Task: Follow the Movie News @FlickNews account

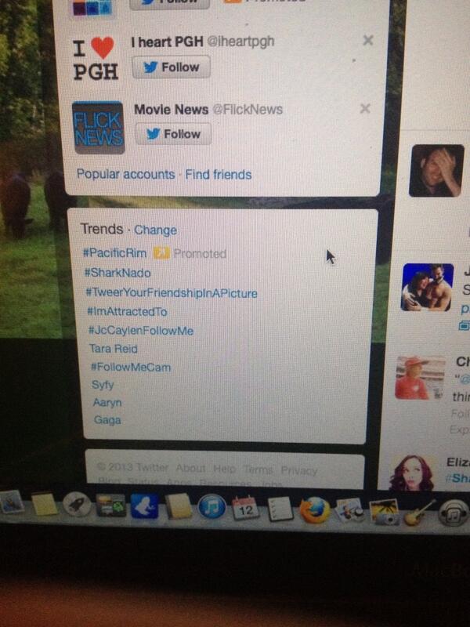Action: coord(173,133)
